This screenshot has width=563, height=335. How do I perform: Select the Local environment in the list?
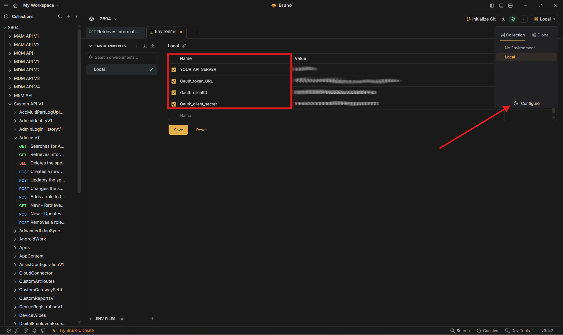click(122, 69)
